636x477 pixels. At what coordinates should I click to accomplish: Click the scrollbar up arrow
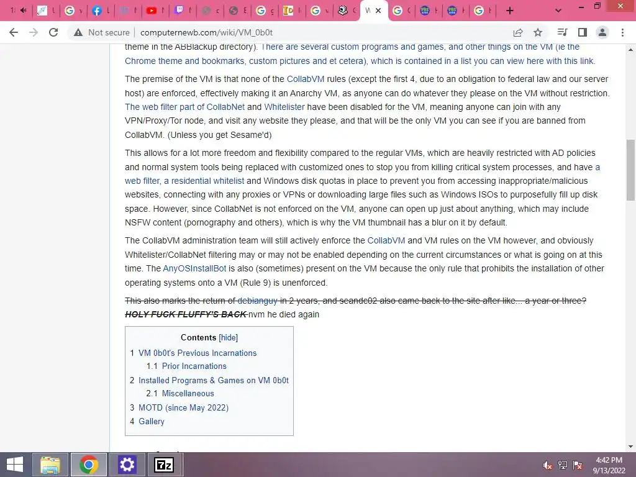point(630,50)
